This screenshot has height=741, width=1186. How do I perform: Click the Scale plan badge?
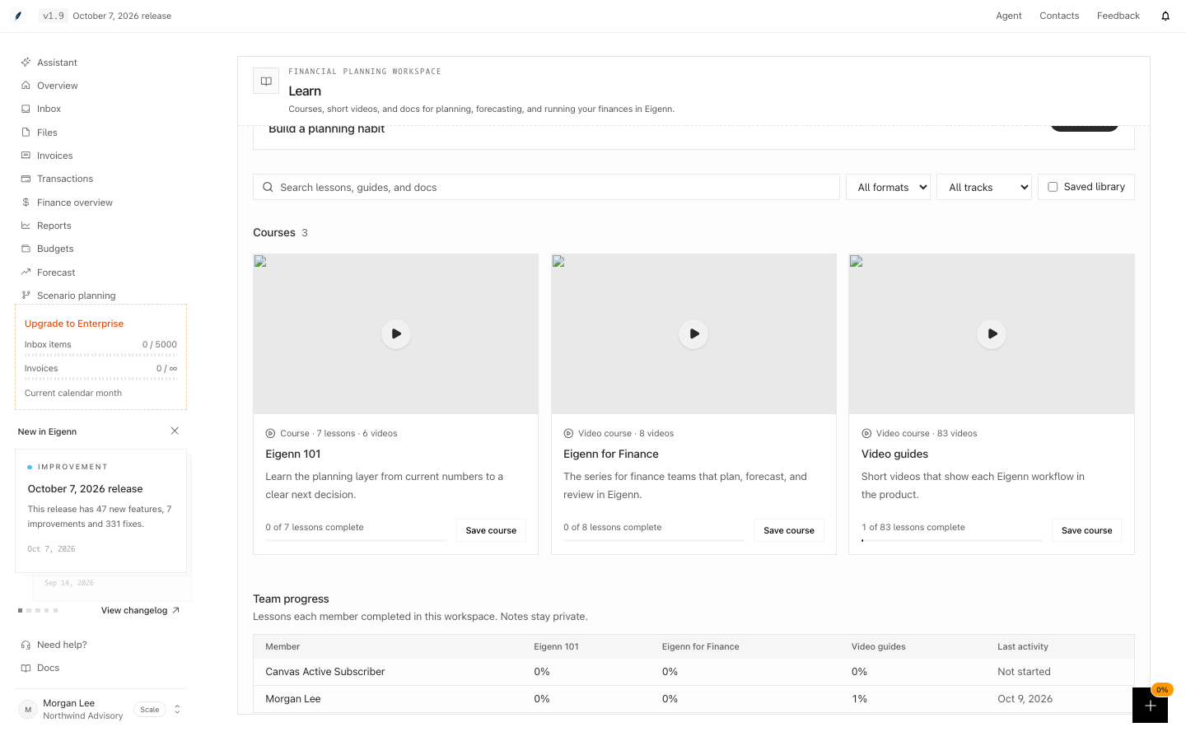click(x=150, y=710)
